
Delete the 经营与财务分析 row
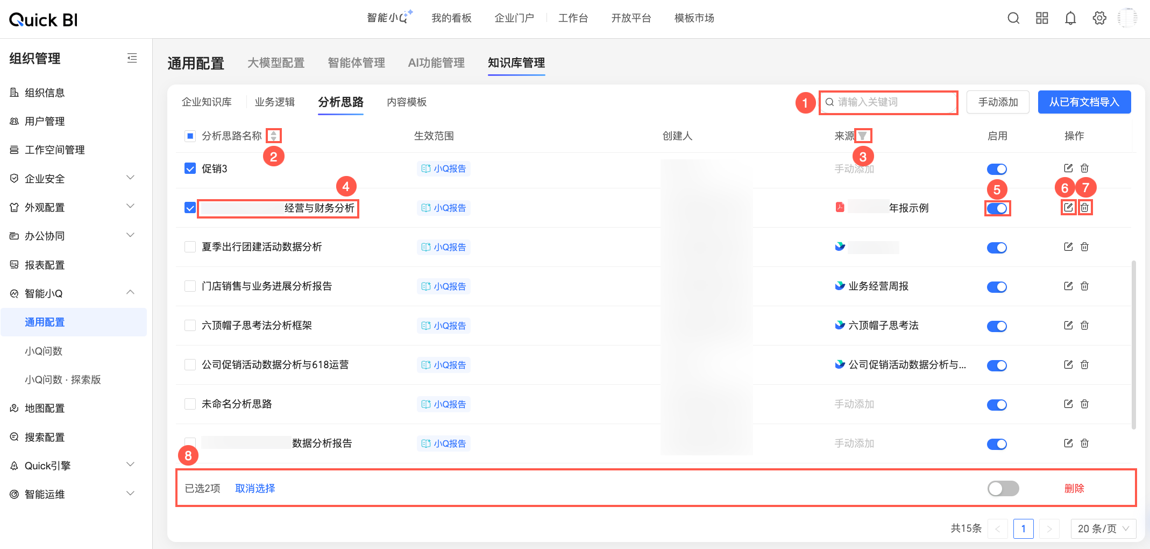1085,207
